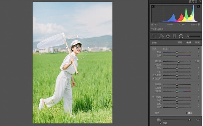Click the 去朦胧 dehaze slider handle
Viewport: 203px width, 126px height.
(x=177, y=88)
